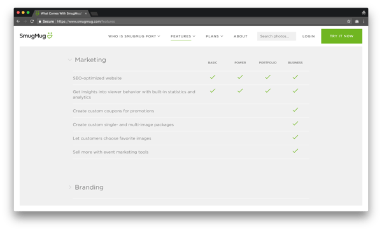Click Basic checkmark for statistics and analytics
The height and width of the screenshot is (231, 382).
pos(213,91)
